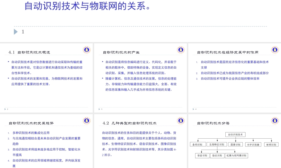Expand the 生物特征识别 branch in the diagram

click(217, 144)
